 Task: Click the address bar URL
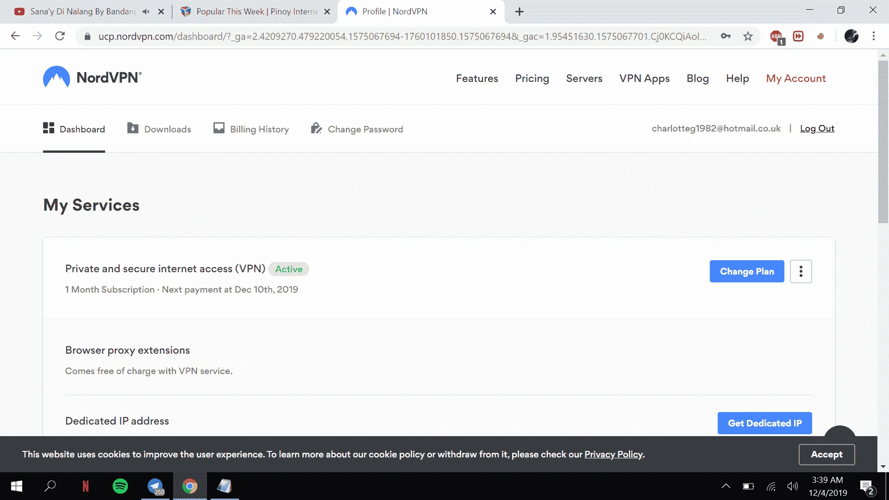[402, 36]
